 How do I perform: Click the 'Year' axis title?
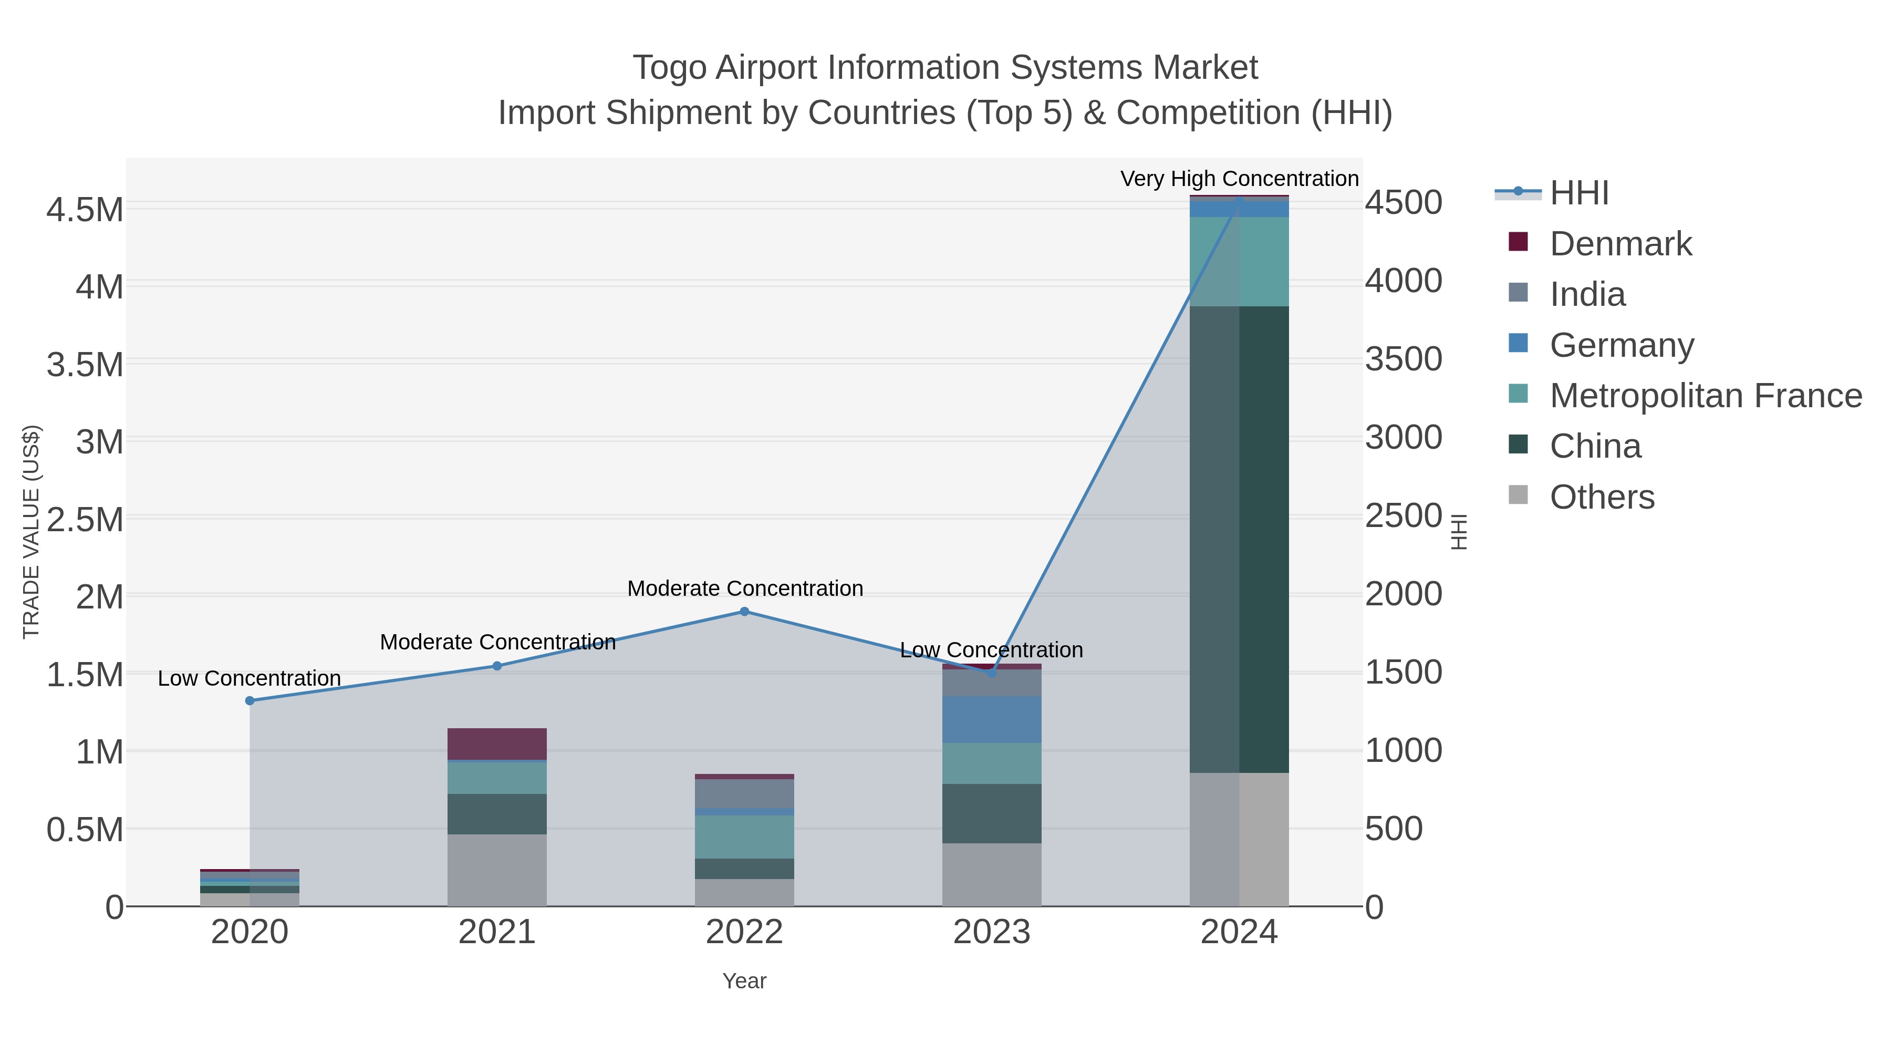coord(744,981)
